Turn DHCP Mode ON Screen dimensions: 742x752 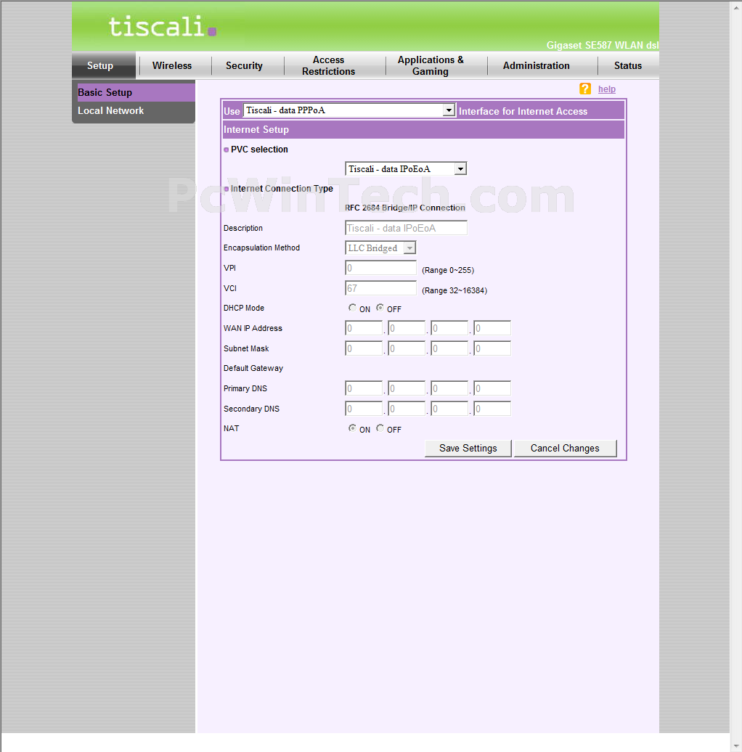click(353, 308)
